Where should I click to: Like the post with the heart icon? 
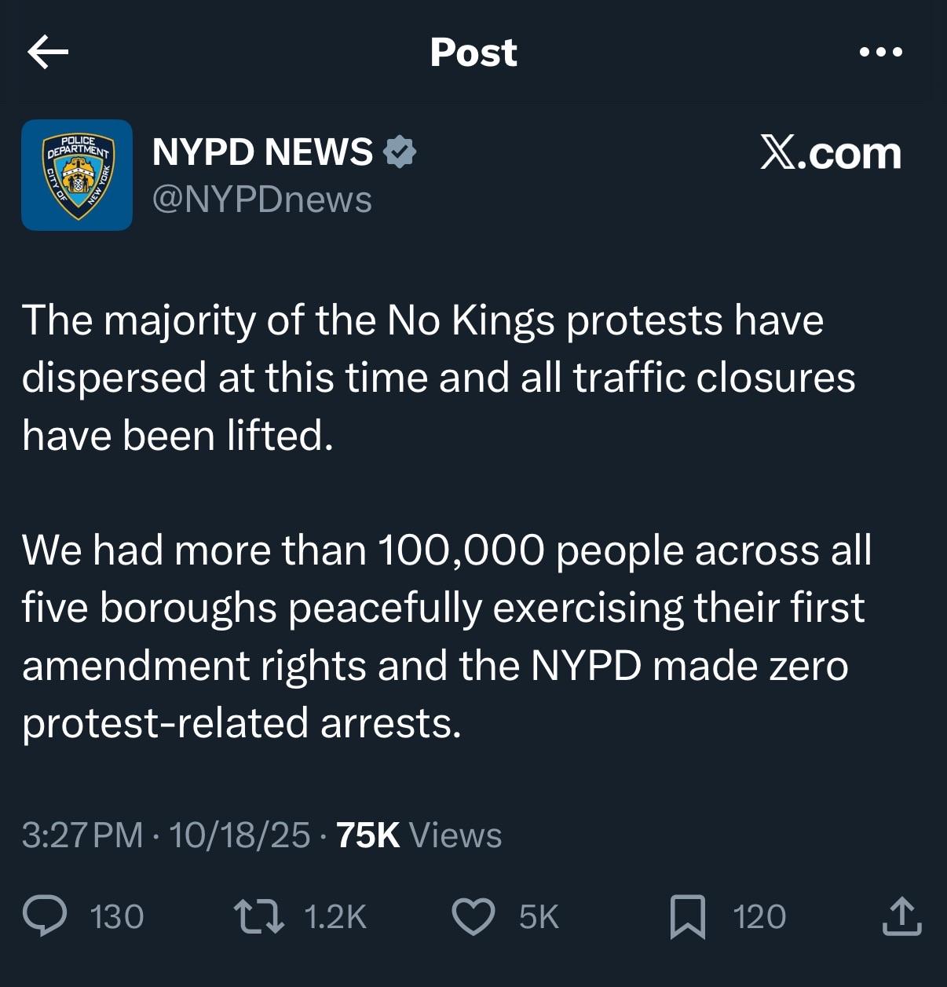tap(473, 916)
